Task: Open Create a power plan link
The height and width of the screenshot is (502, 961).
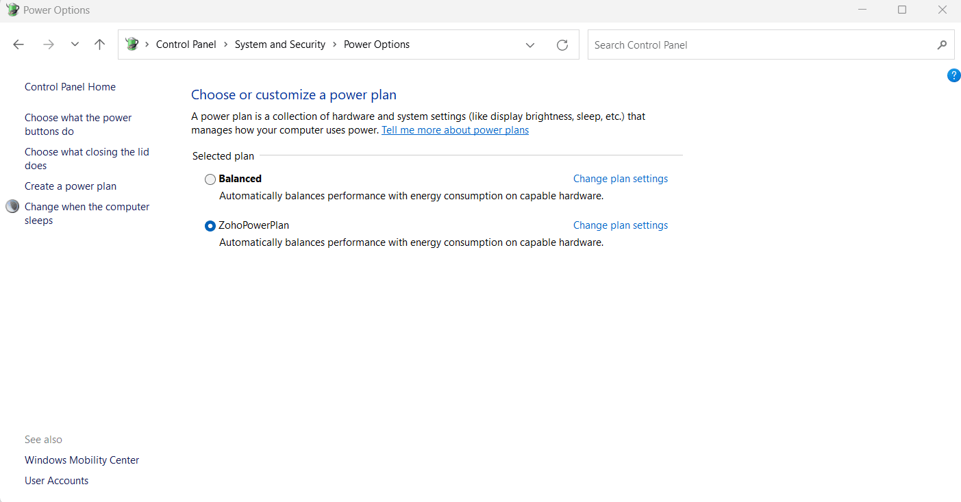Action: tap(71, 186)
